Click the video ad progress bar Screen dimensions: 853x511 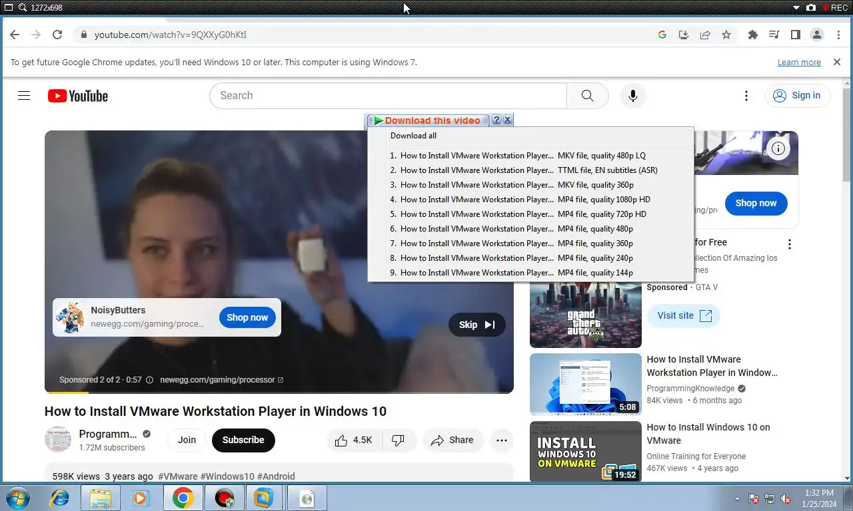click(279, 393)
